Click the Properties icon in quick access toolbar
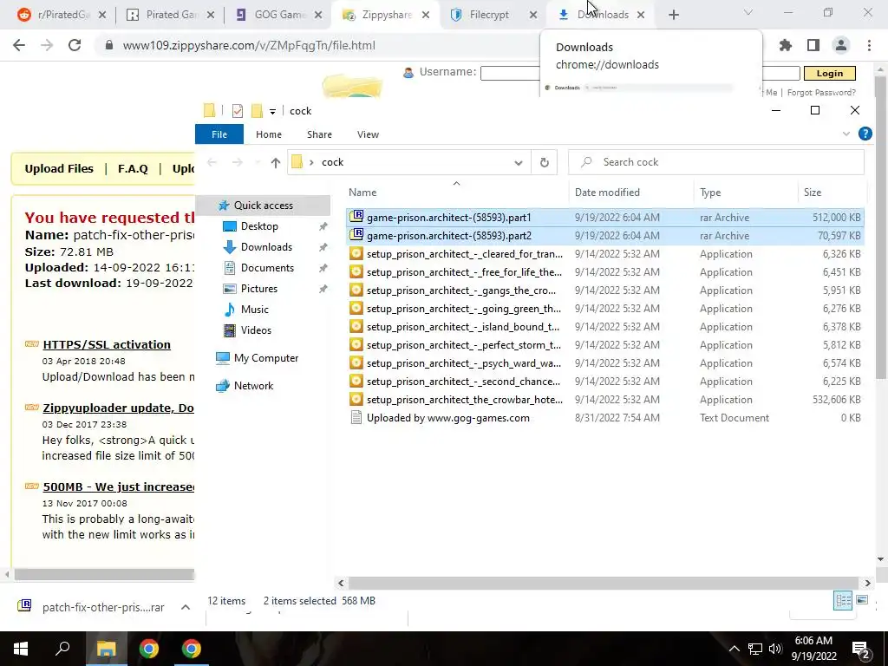The height and width of the screenshot is (666, 888). point(238,111)
